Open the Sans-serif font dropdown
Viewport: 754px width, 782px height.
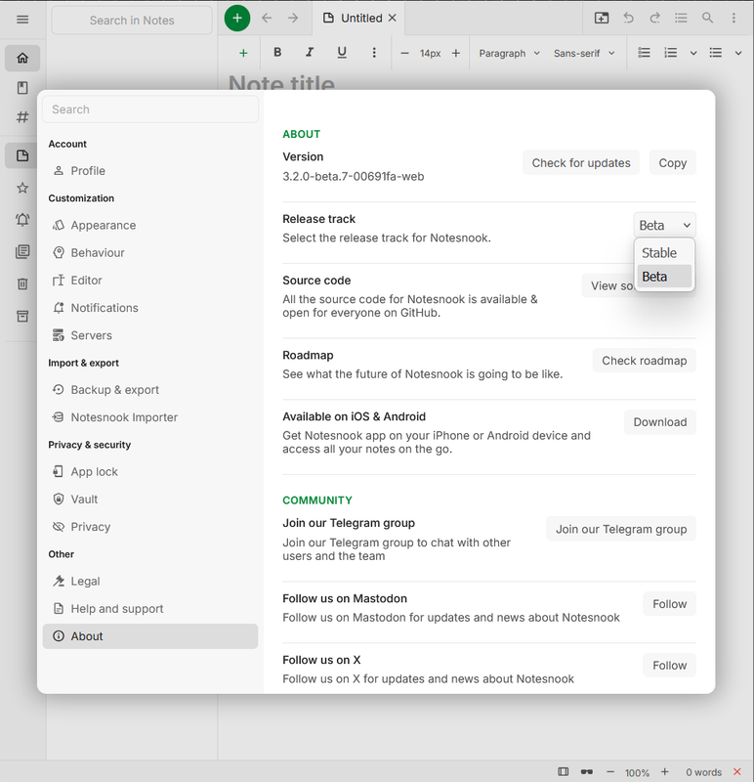click(584, 53)
